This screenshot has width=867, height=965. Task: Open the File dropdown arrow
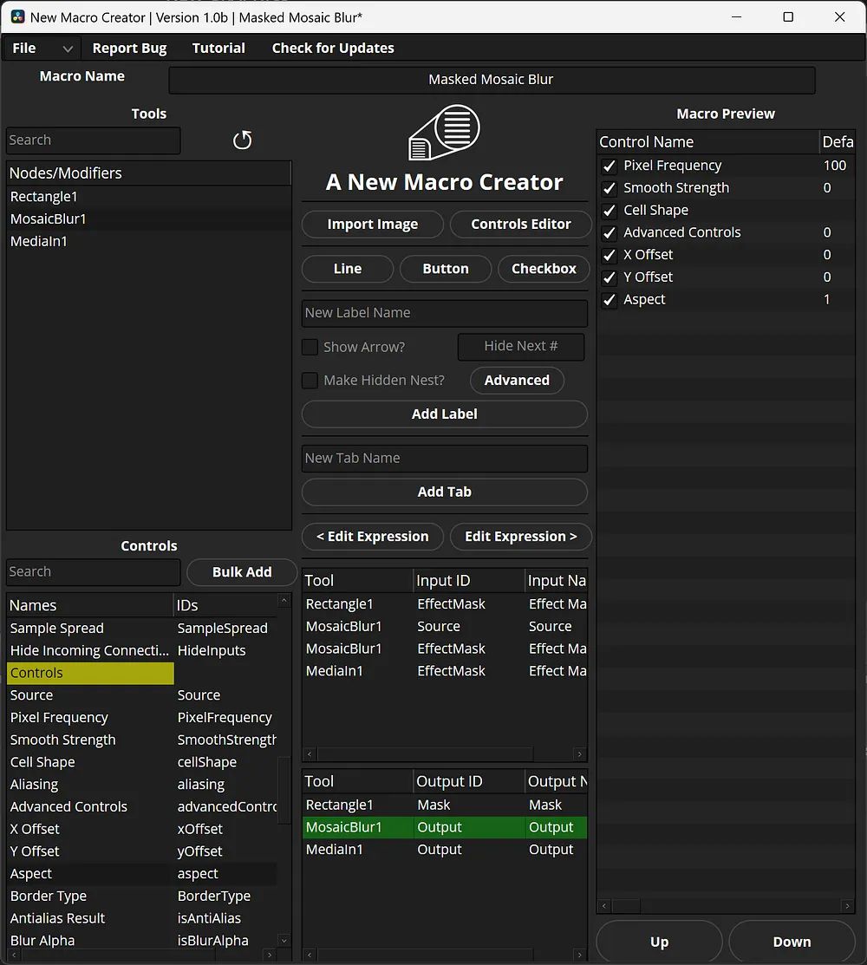coord(68,49)
